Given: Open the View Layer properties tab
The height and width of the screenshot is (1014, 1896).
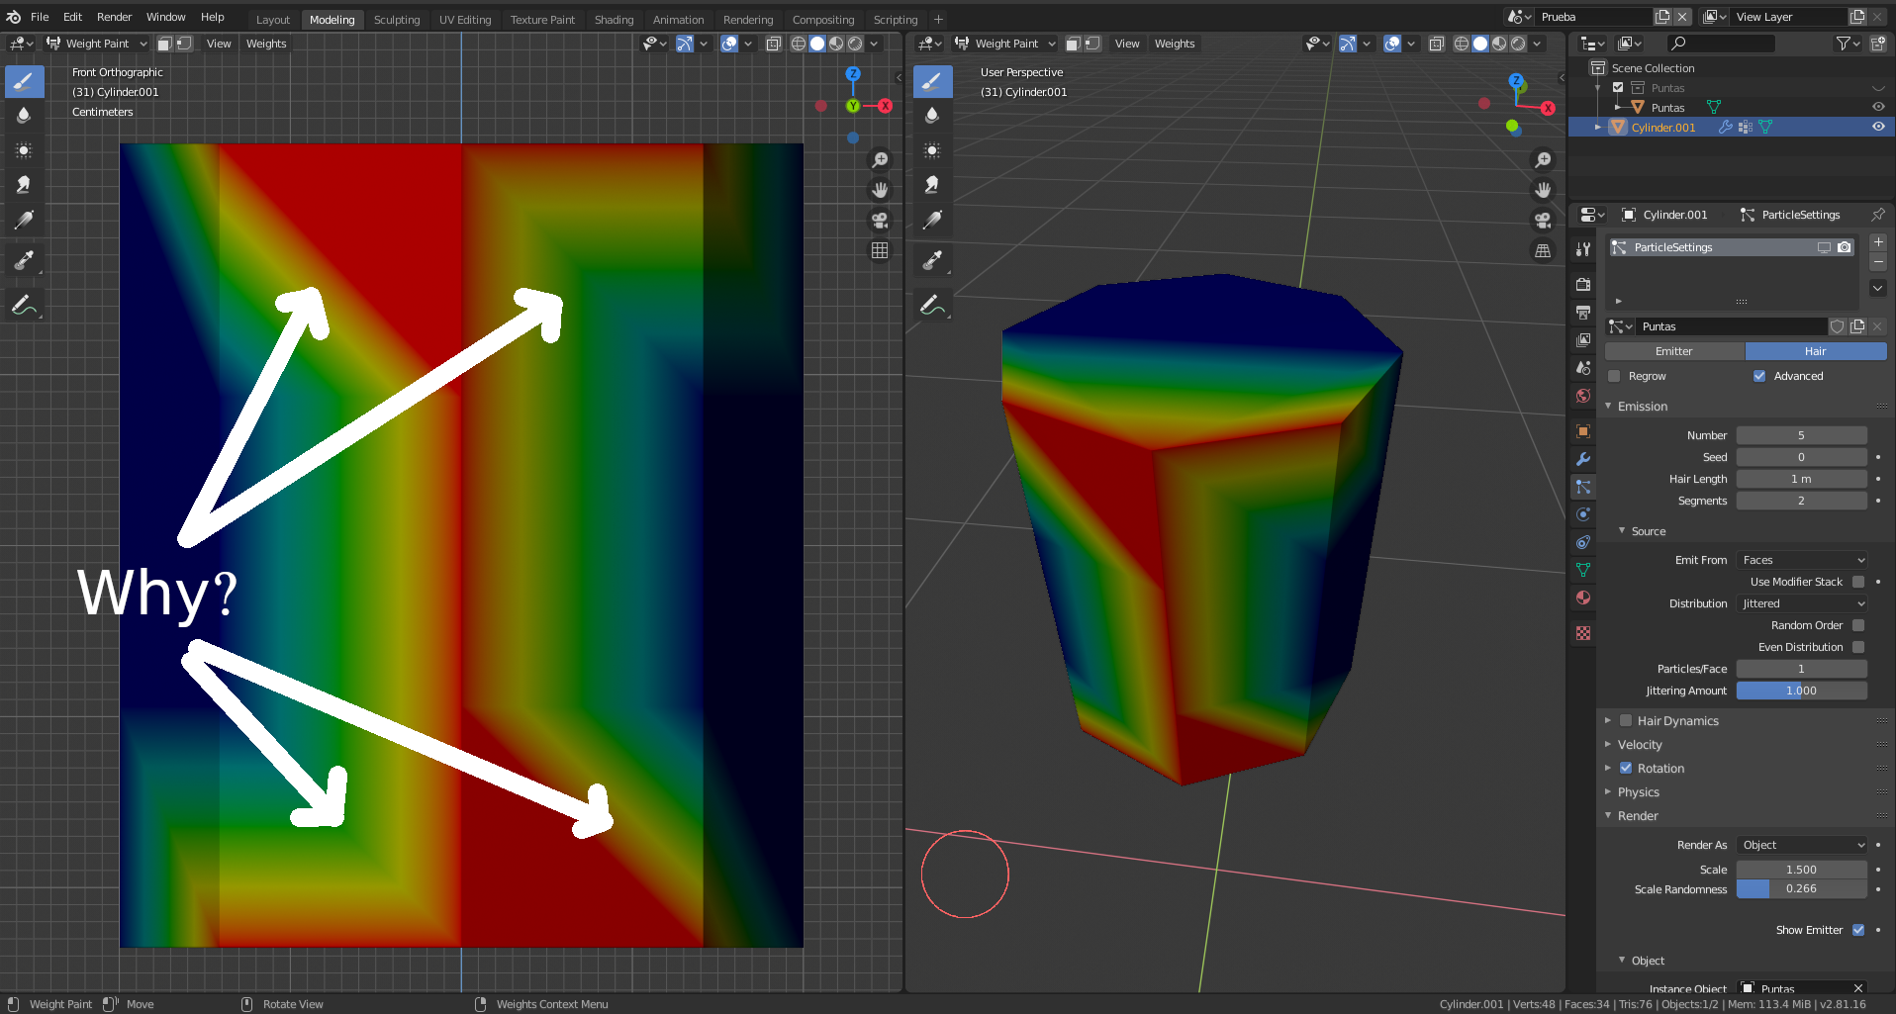Looking at the screenshot, I should tap(1583, 340).
